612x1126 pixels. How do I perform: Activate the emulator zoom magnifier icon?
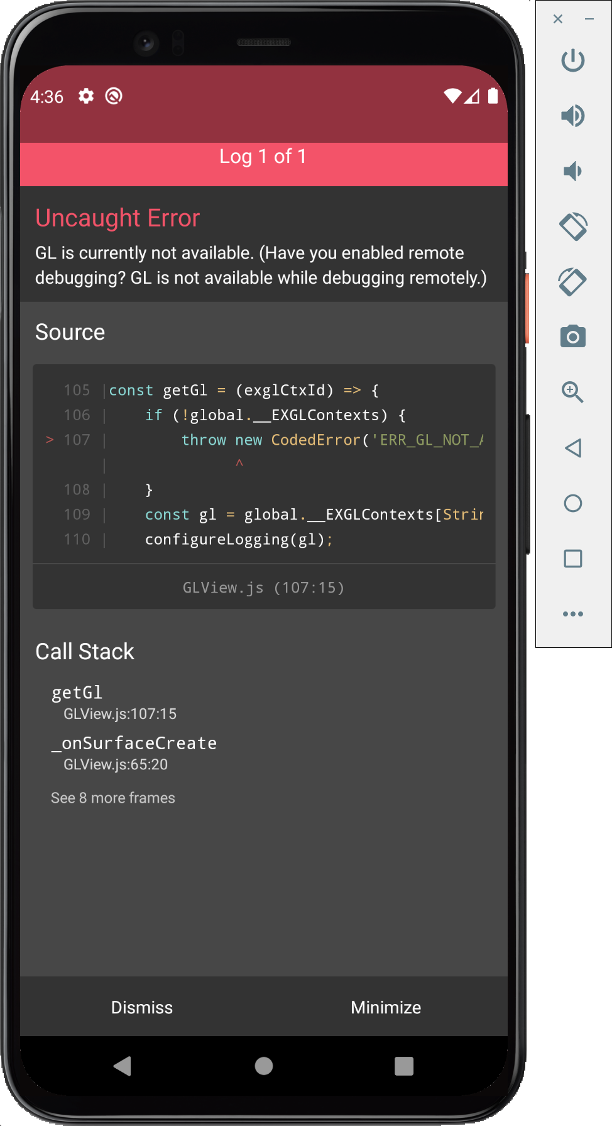(573, 392)
